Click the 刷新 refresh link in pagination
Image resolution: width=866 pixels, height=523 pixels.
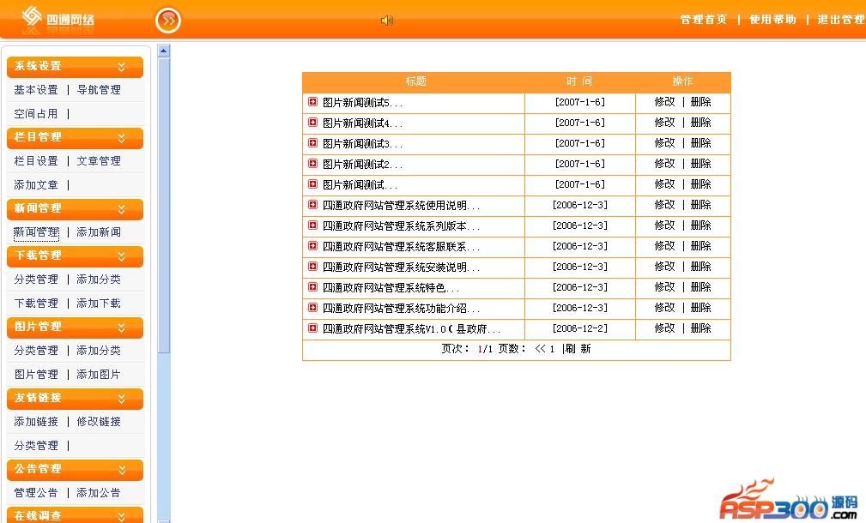[x=578, y=349]
